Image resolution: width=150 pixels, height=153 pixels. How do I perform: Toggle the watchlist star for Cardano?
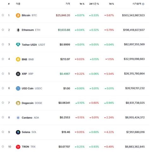click(x=3, y=117)
